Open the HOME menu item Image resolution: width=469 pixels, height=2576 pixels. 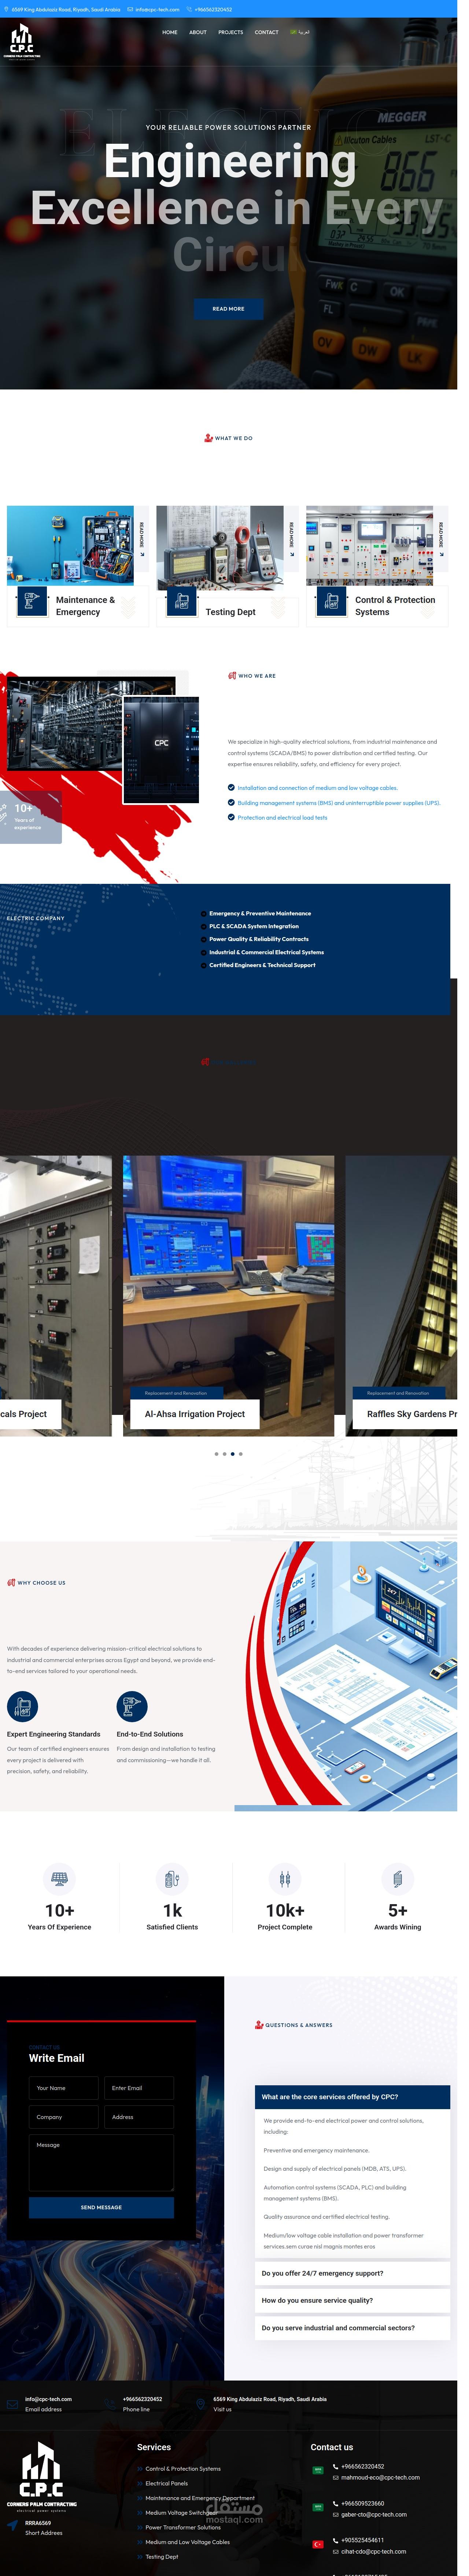(x=170, y=32)
